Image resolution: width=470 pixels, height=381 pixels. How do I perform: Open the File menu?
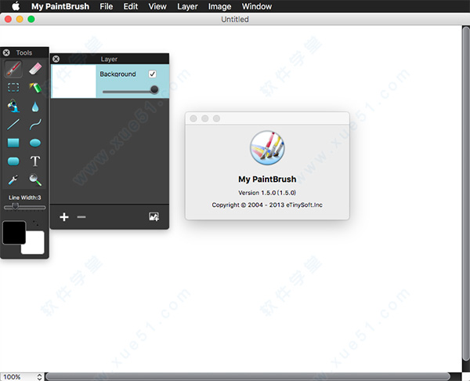click(x=106, y=6)
